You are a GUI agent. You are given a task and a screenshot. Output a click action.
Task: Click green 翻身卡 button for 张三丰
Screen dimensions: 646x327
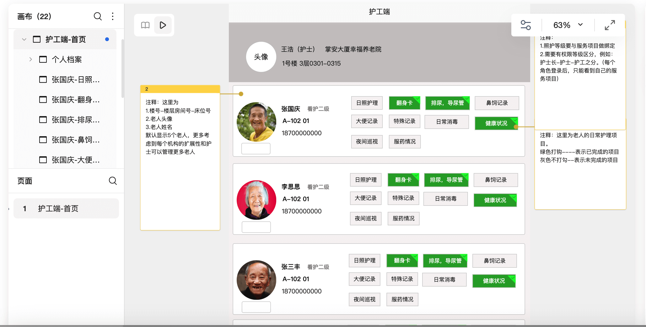[402, 260]
